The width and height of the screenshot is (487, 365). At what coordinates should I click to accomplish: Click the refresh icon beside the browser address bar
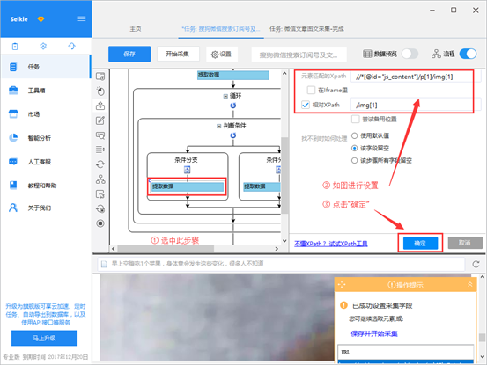point(476,264)
